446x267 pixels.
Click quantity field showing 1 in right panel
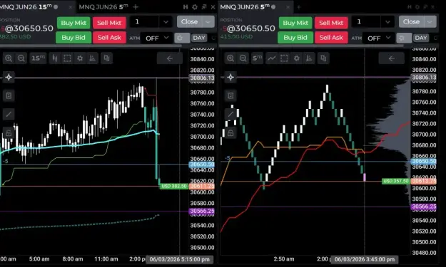(x=366, y=22)
